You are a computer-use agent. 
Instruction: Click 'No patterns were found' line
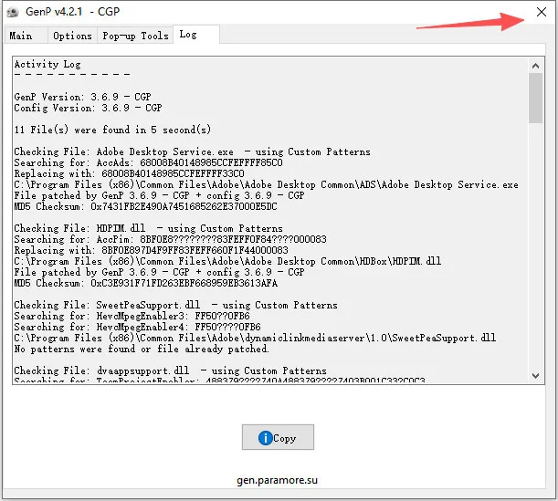(x=142, y=350)
